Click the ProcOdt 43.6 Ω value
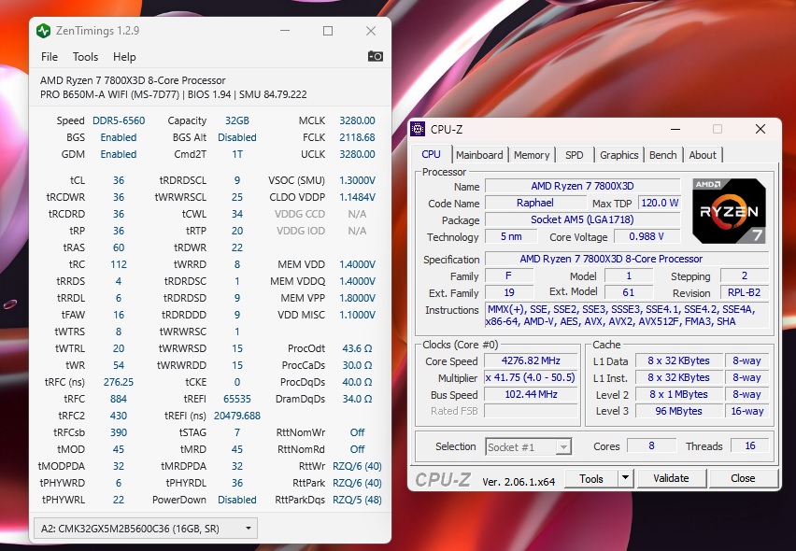 [x=358, y=348]
